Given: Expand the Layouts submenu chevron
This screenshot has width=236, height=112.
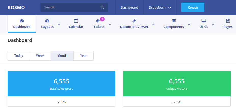Looking at the screenshot, I should click(x=59, y=24).
